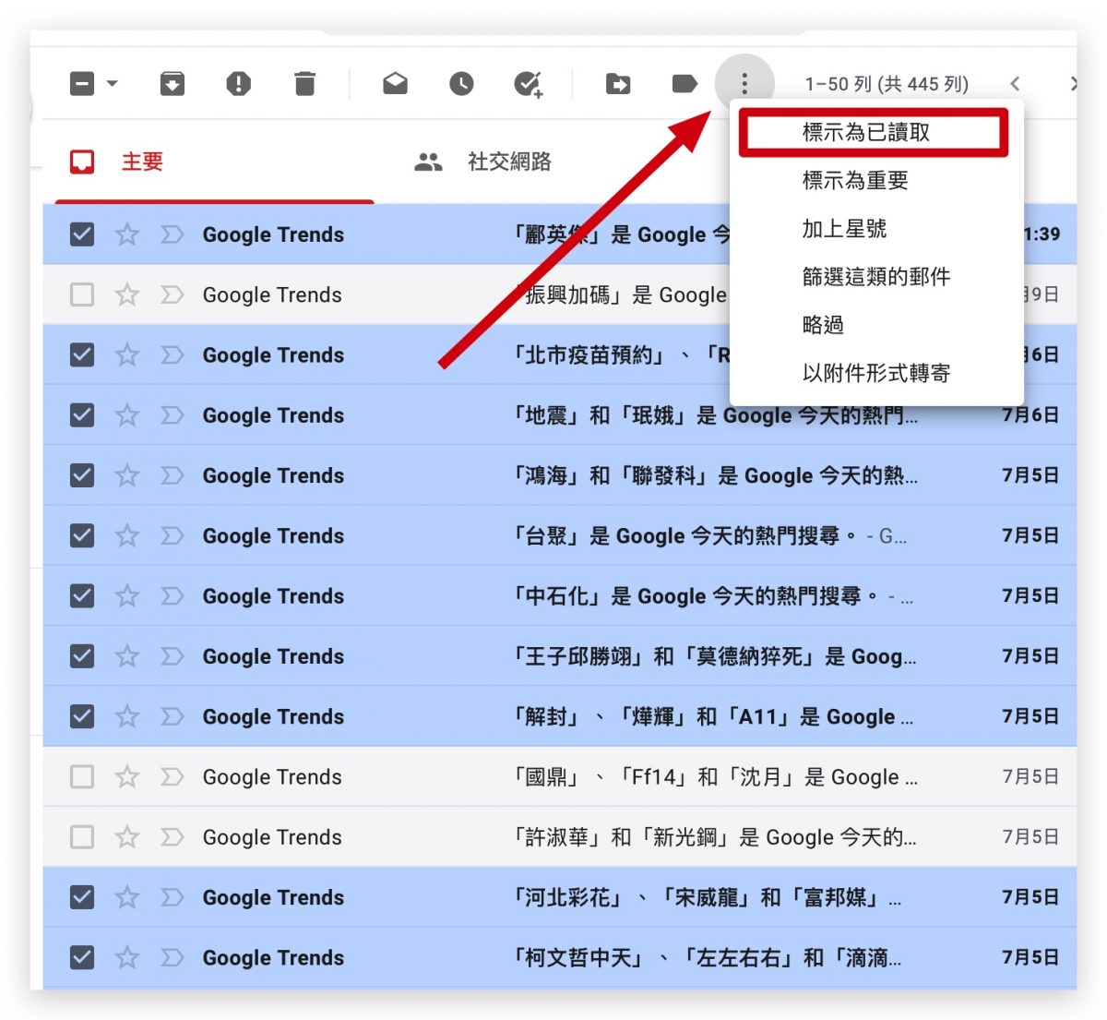Star the 「許淑華」 email
1107x1020 pixels.
(x=127, y=837)
